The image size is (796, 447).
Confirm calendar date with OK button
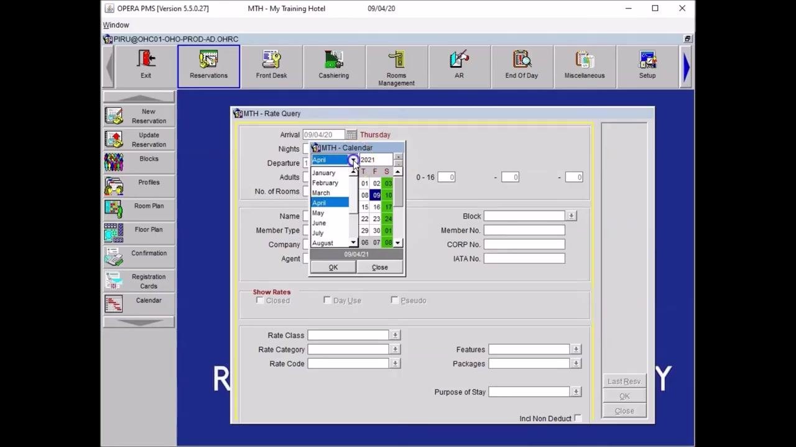333,268
